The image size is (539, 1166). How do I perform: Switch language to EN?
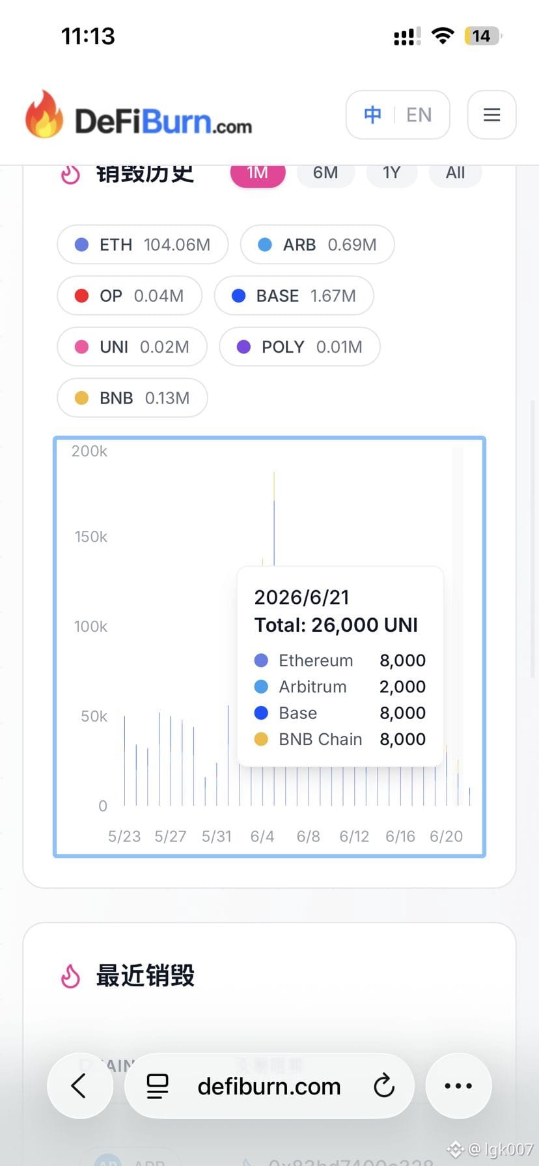point(419,115)
